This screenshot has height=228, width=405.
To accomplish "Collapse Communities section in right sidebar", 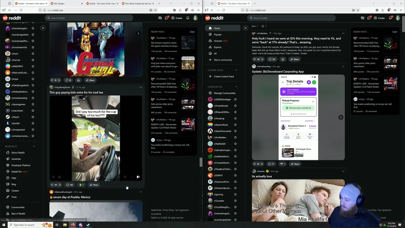I will click(x=236, y=87).
